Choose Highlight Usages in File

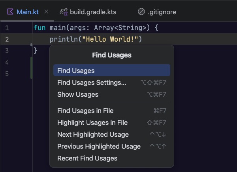coord(92,122)
